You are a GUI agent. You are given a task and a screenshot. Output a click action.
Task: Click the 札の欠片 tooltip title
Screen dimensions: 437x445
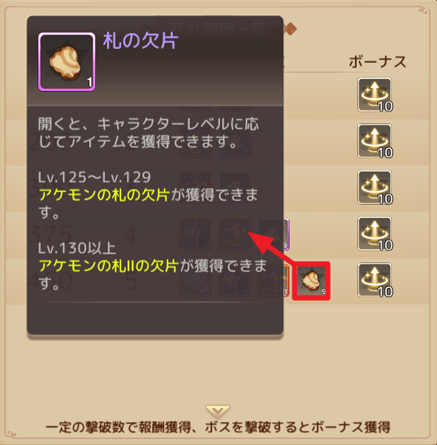coord(141,41)
